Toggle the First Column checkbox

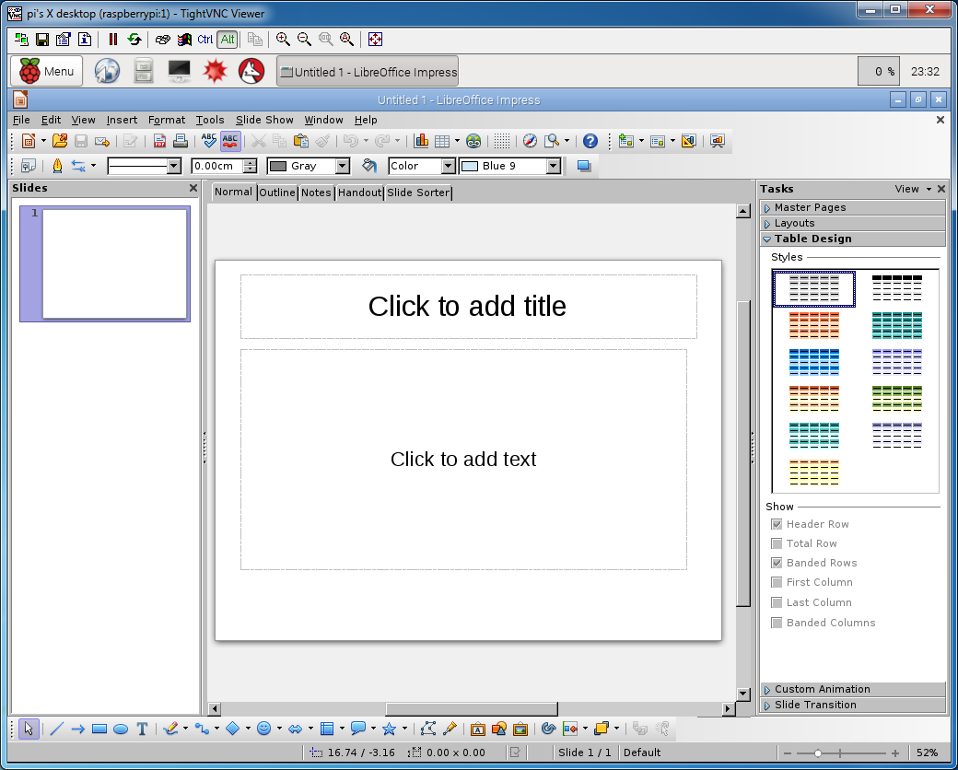pyautogui.click(x=777, y=582)
